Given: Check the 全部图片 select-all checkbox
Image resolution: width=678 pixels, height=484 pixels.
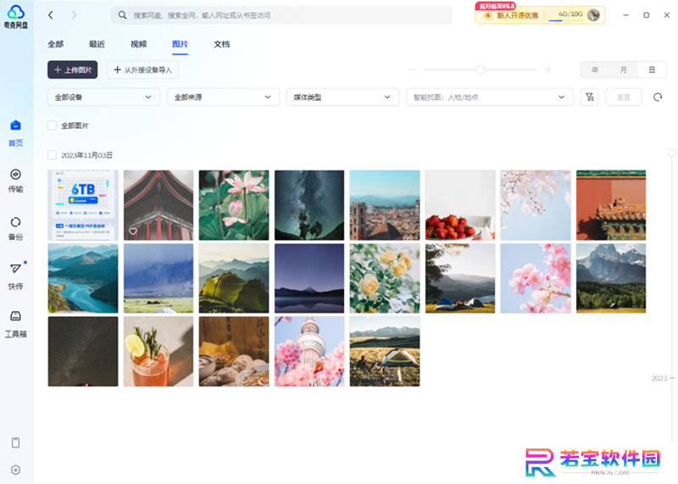Looking at the screenshot, I should click(x=52, y=125).
